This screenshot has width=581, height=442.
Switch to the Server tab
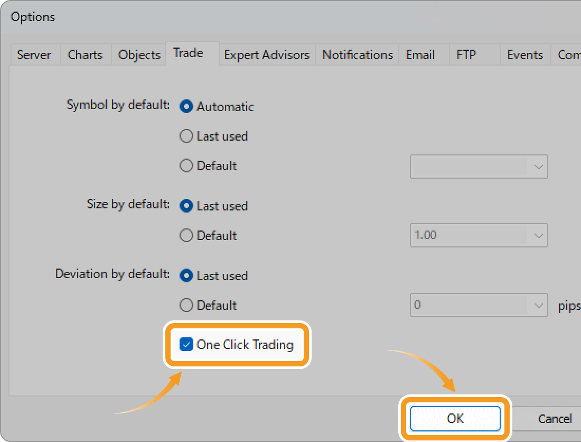pos(34,54)
